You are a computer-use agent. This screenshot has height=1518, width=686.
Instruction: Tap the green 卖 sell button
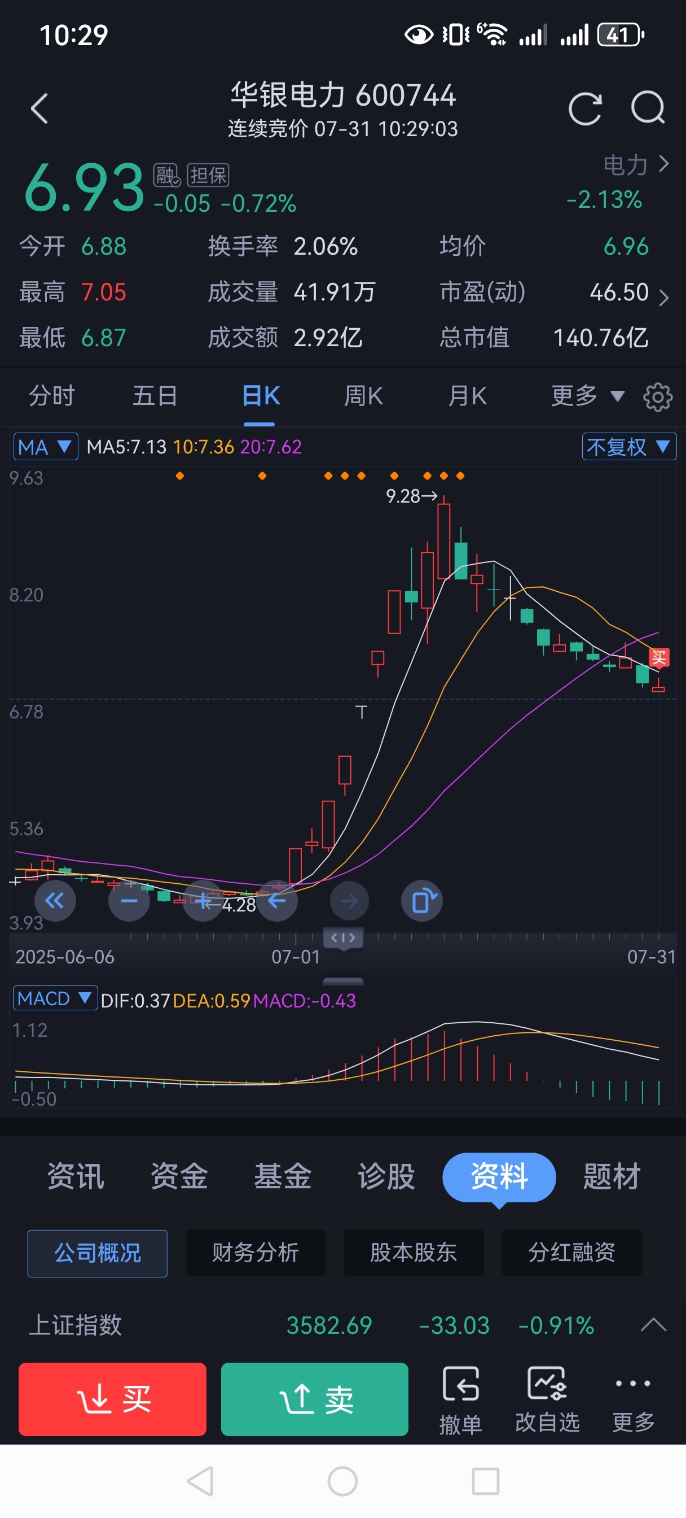(x=314, y=1399)
